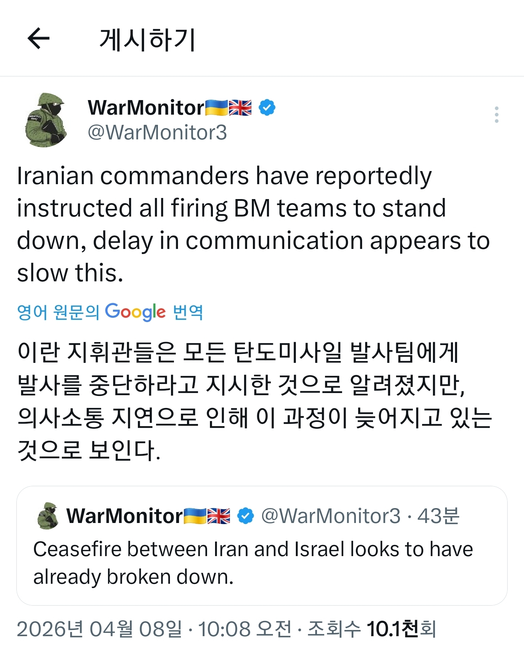This screenshot has width=524, height=654.
Task: Tap the 게시하기 header title
Action: [x=147, y=39]
